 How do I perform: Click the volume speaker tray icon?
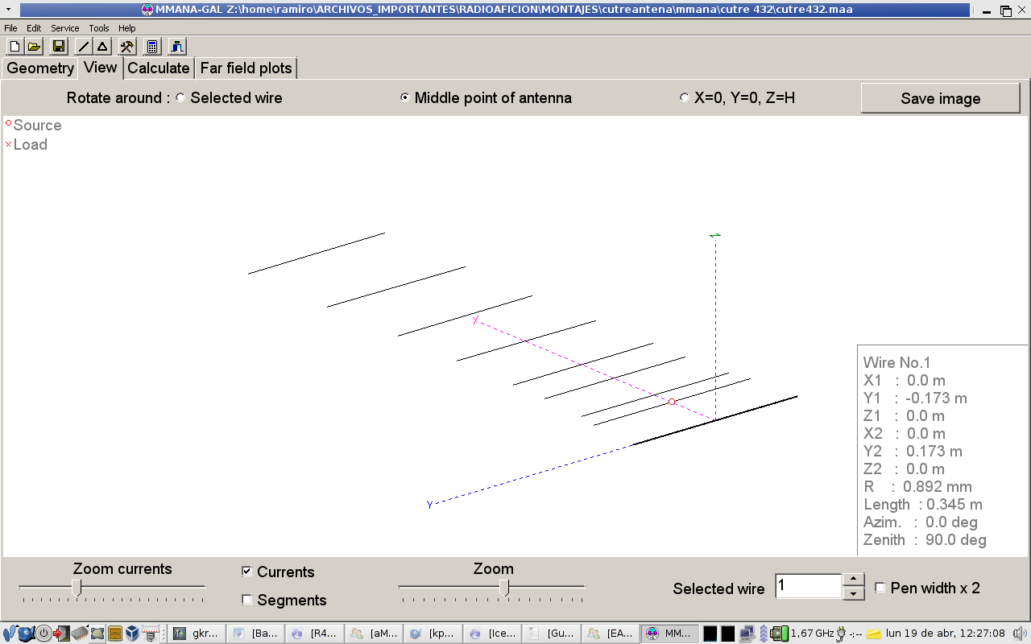pyautogui.click(x=1020, y=634)
